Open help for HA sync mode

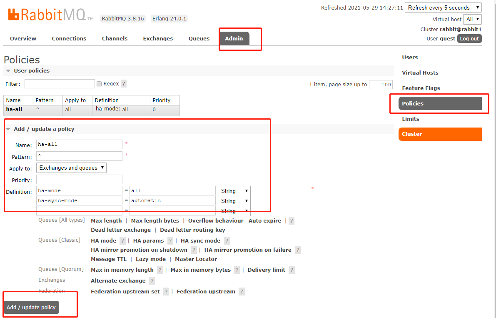click(227, 240)
